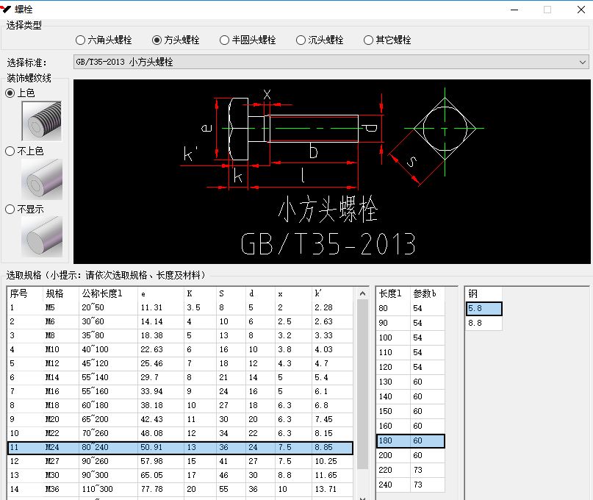593x500 pixels.
Task: Select length 120 row
Action: point(411,368)
